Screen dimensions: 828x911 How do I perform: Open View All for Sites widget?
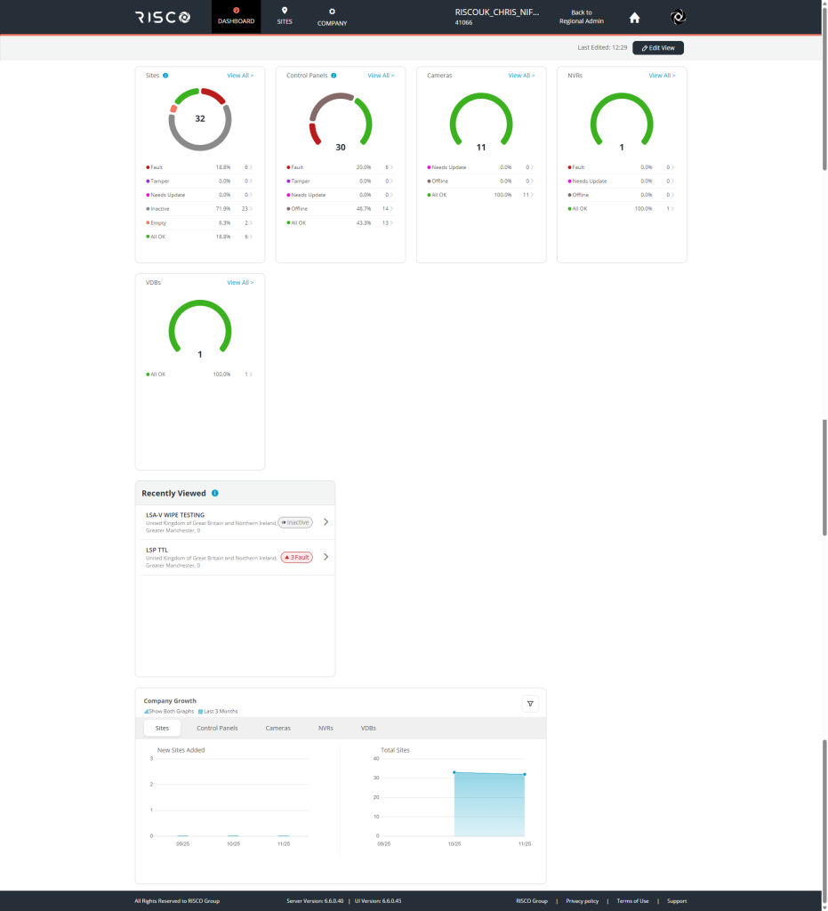(239, 76)
